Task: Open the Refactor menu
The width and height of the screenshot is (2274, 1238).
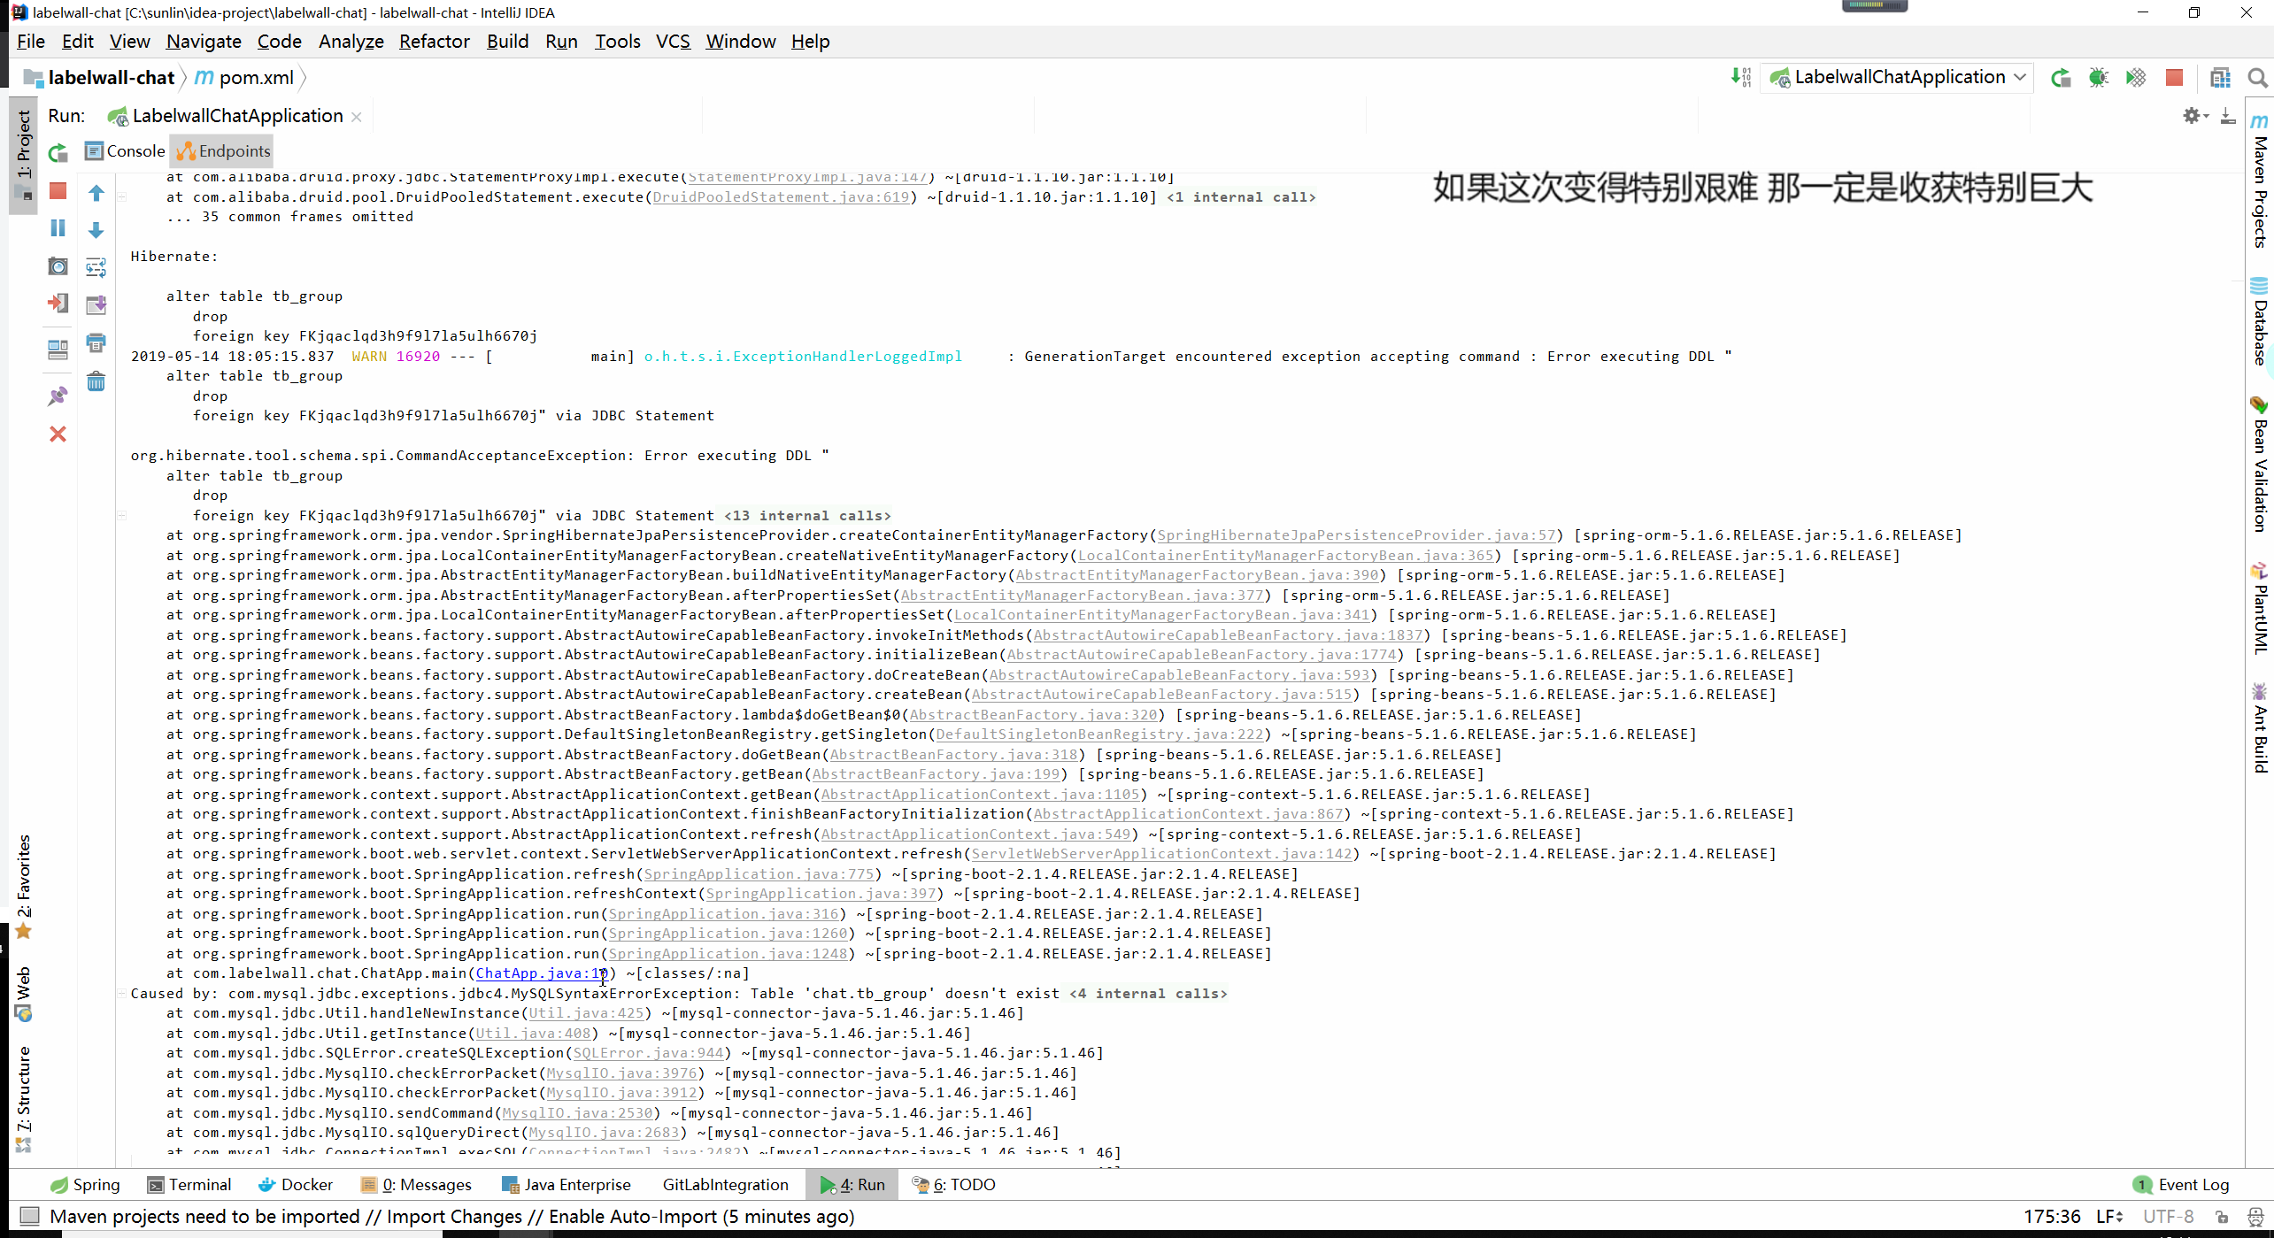Action: pyautogui.click(x=434, y=42)
